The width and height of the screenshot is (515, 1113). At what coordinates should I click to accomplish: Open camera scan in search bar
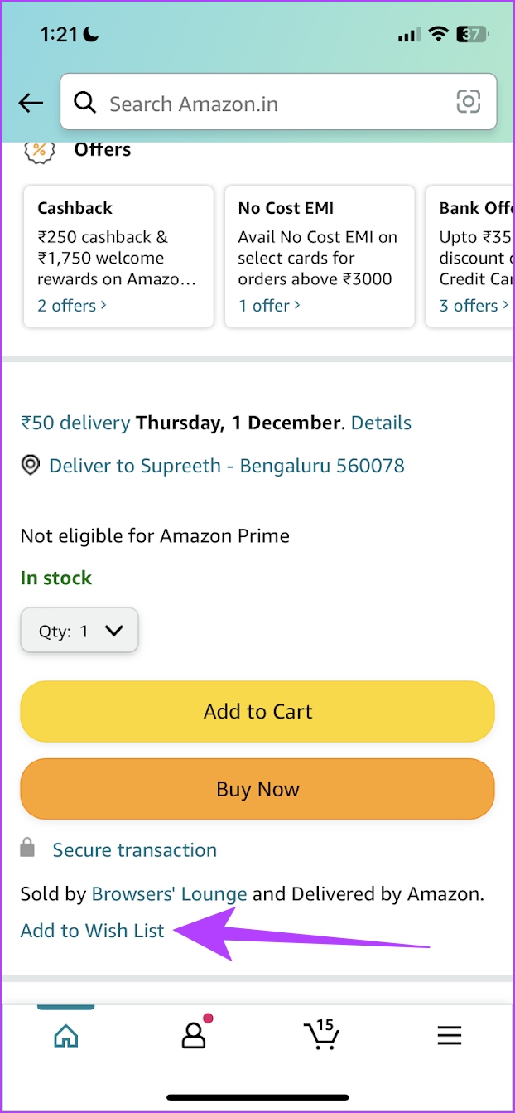coord(468,102)
